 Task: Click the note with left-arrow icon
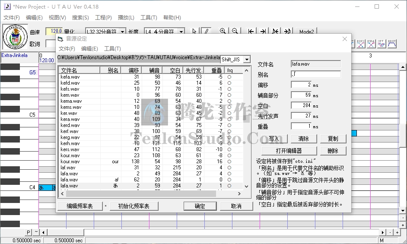[275, 31]
